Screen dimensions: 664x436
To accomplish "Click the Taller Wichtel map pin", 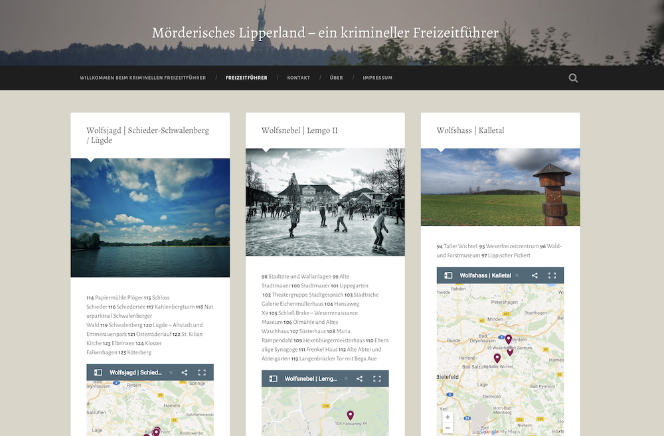I will [497, 358].
